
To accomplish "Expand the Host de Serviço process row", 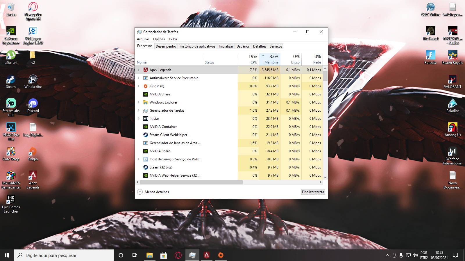I will tap(139, 159).
